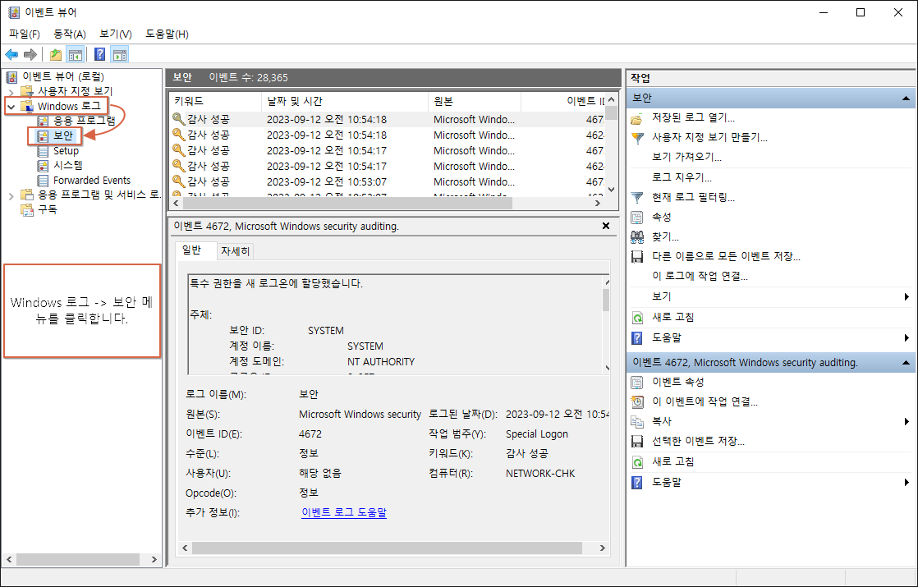Image resolution: width=918 pixels, height=587 pixels.
Task: Sort by 날짜 및 시간 column header
Action: (345, 101)
